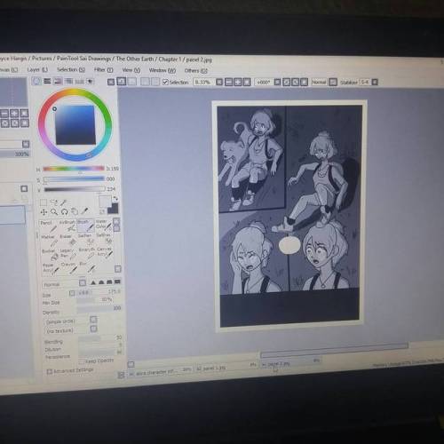Choose the flattest brush edge shape
444x444 pixels.
coord(117,281)
